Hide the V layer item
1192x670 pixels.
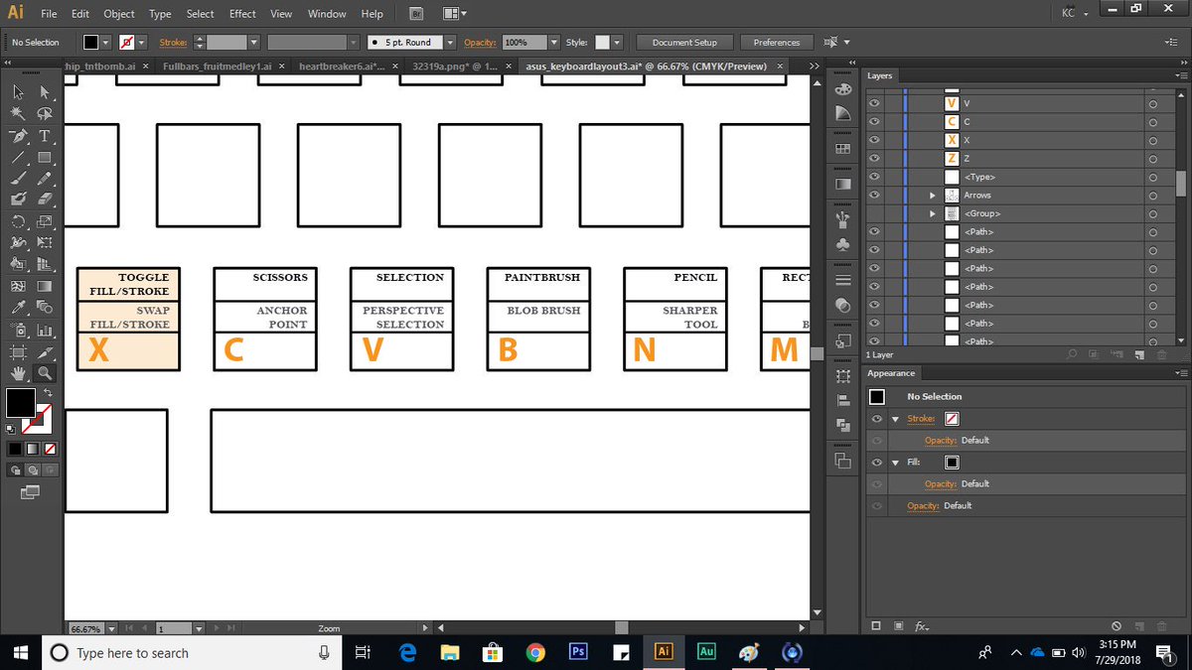click(x=875, y=103)
